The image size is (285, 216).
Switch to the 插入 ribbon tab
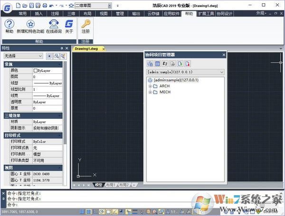tap(38, 14)
